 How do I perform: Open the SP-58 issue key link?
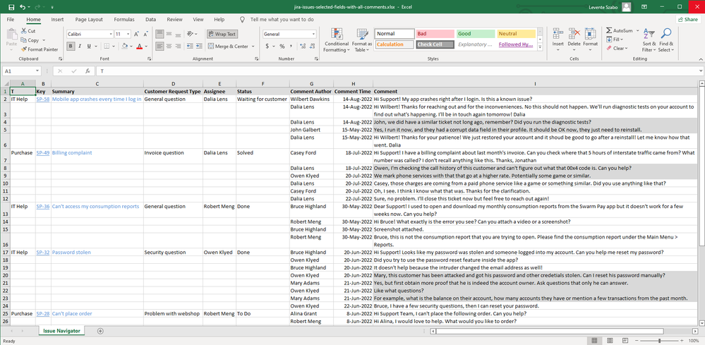[42, 99]
